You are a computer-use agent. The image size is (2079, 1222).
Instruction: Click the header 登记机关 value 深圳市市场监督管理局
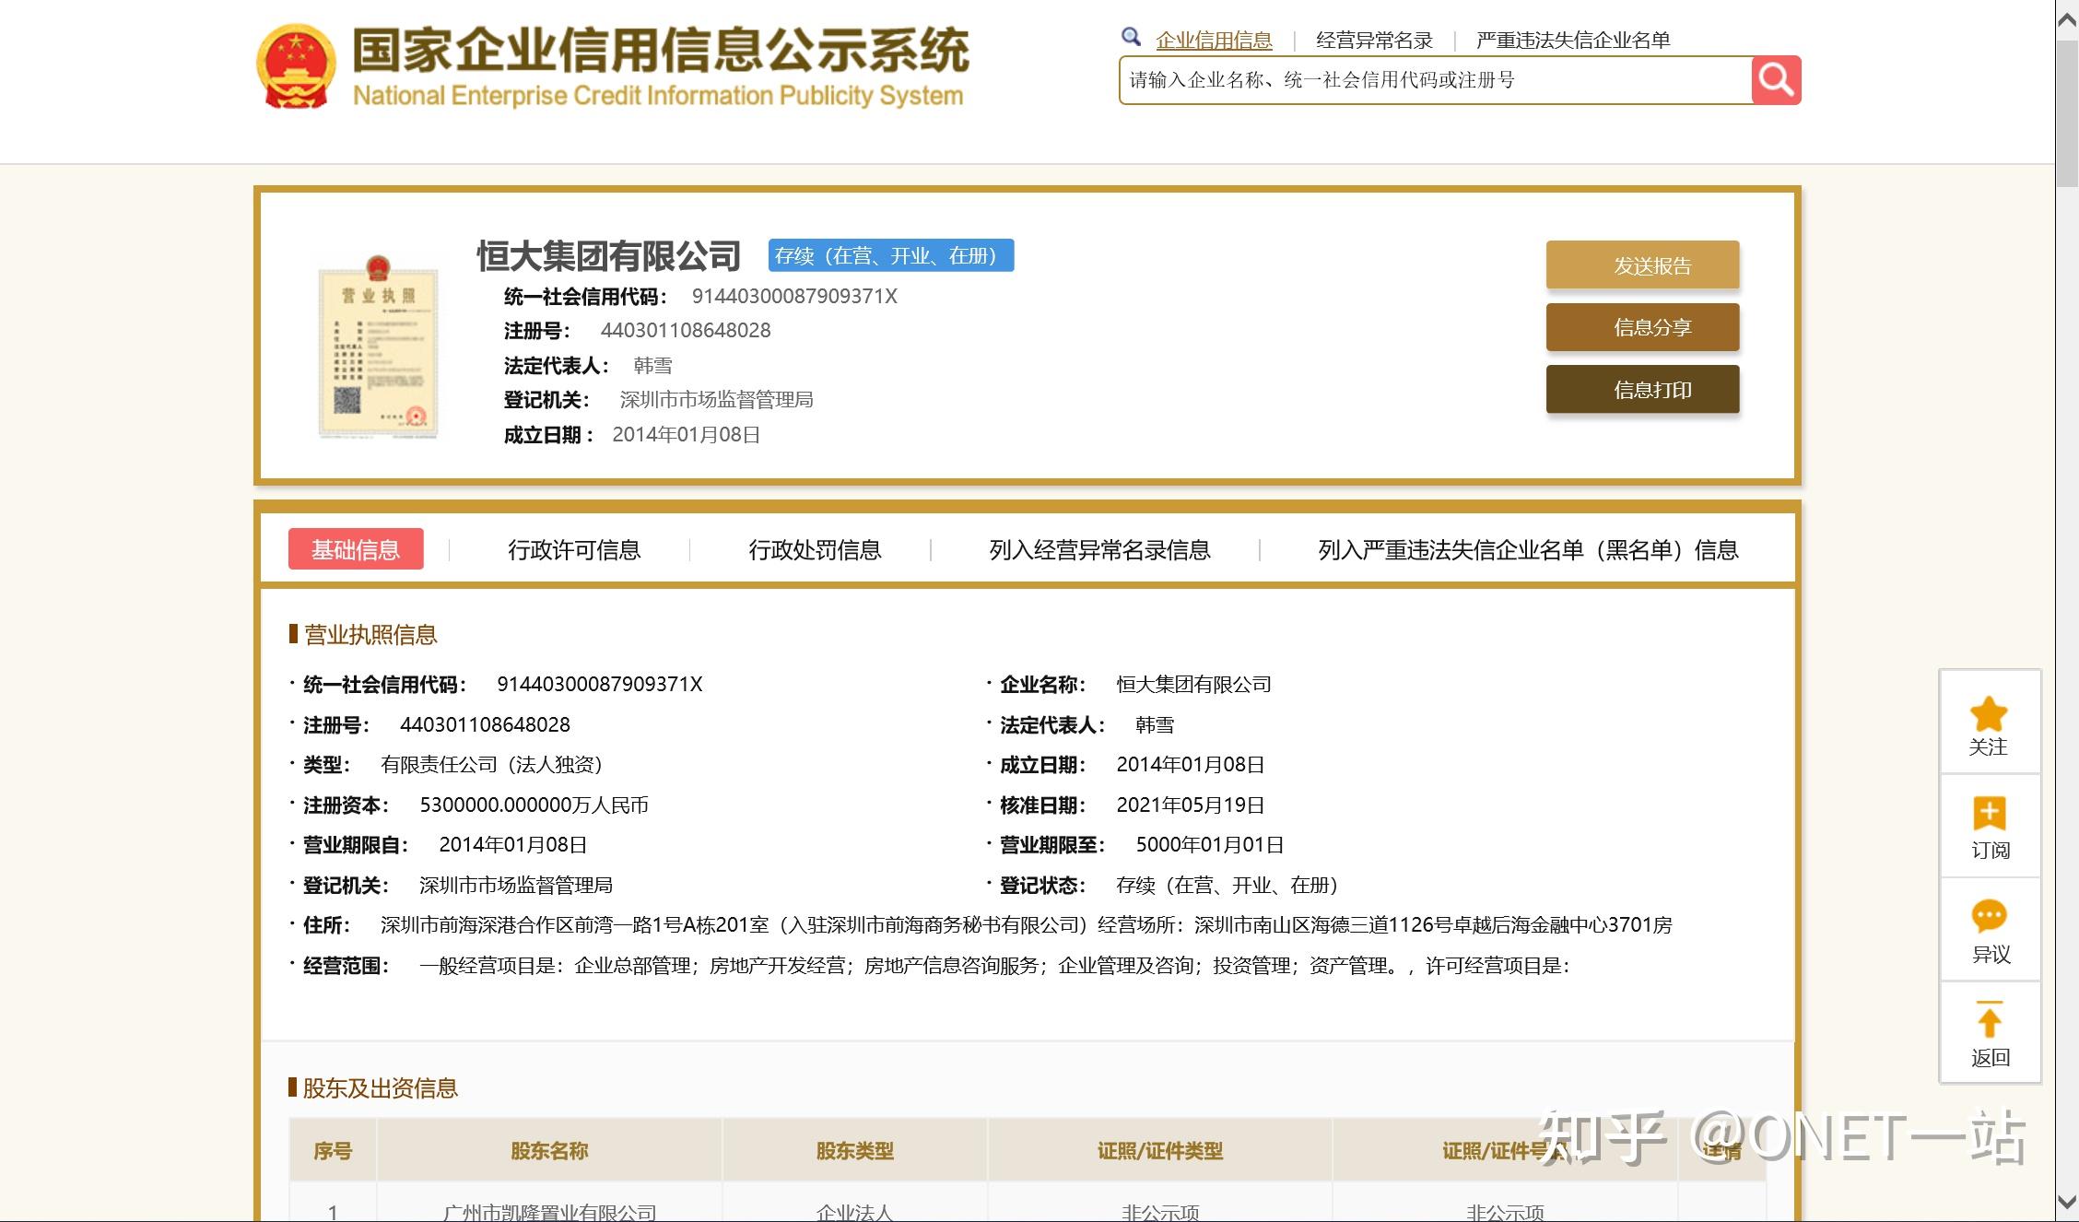716,399
